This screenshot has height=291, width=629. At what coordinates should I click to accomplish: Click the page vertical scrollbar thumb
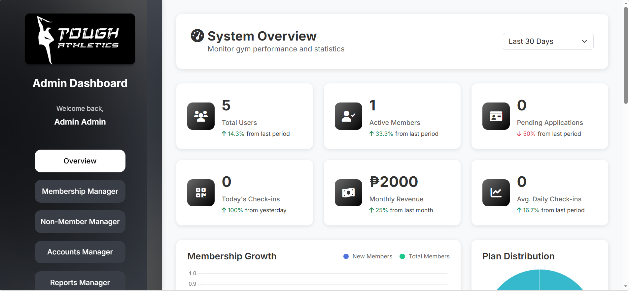click(x=626, y=55)
